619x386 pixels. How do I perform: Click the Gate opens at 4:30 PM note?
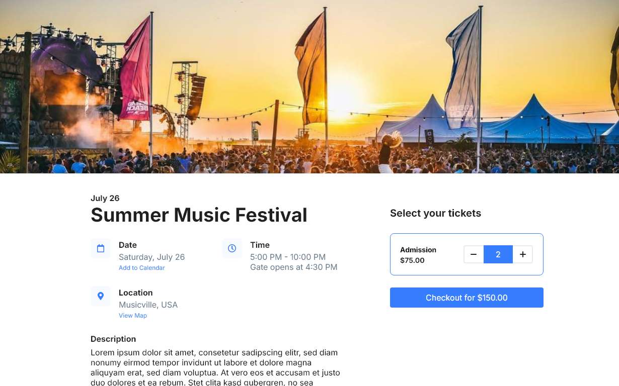point(293,267)
